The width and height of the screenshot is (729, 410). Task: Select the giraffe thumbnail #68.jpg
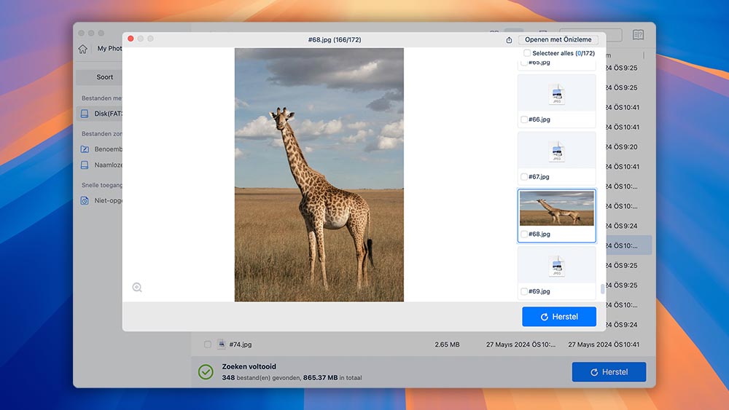click(x=556, y=208)
